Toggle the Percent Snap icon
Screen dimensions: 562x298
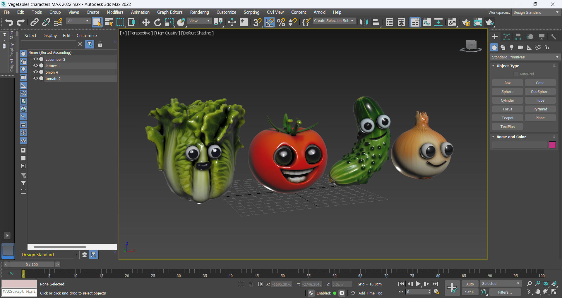281,22
